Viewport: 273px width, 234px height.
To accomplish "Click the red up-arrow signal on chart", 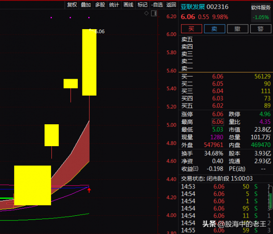I will (x=89, y=189).
